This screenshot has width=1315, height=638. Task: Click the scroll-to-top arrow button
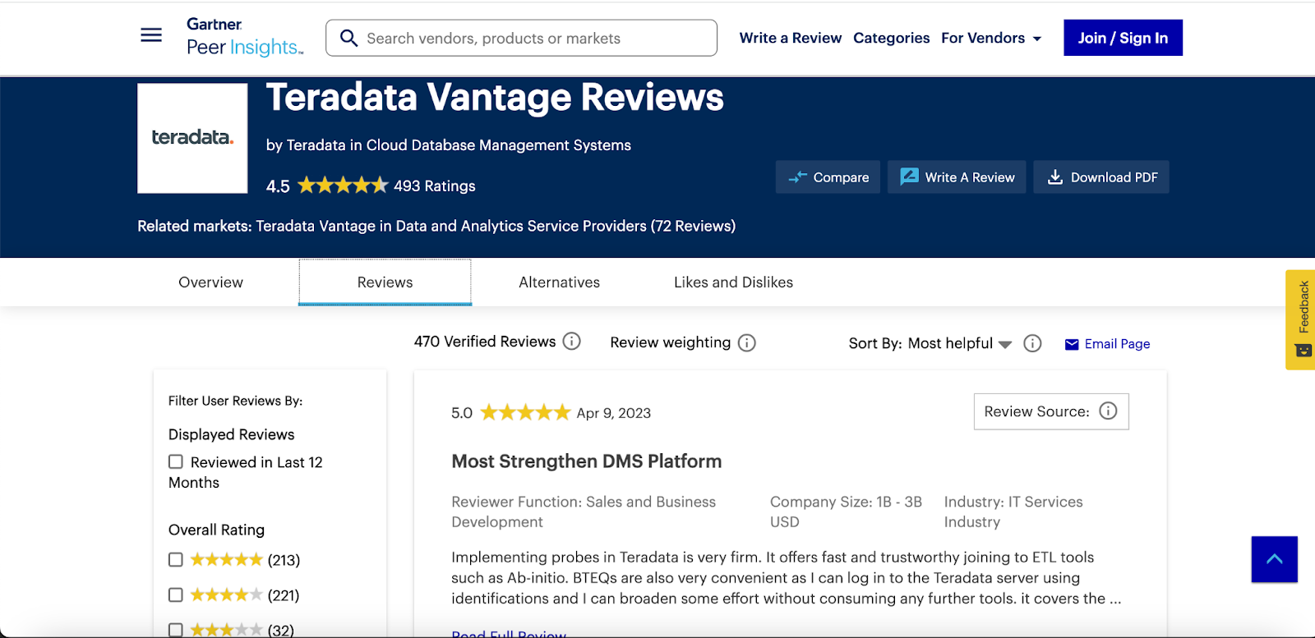pos(1274,559)
